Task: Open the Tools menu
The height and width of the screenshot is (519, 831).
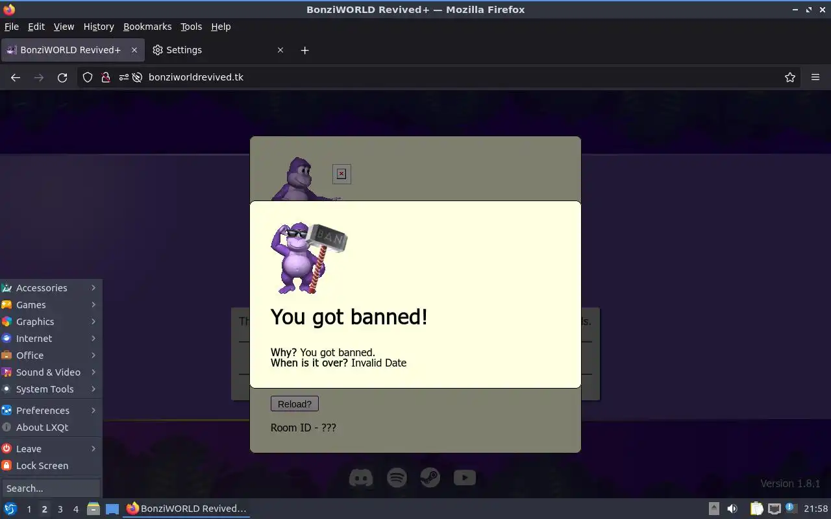Action: coord(192,27)
